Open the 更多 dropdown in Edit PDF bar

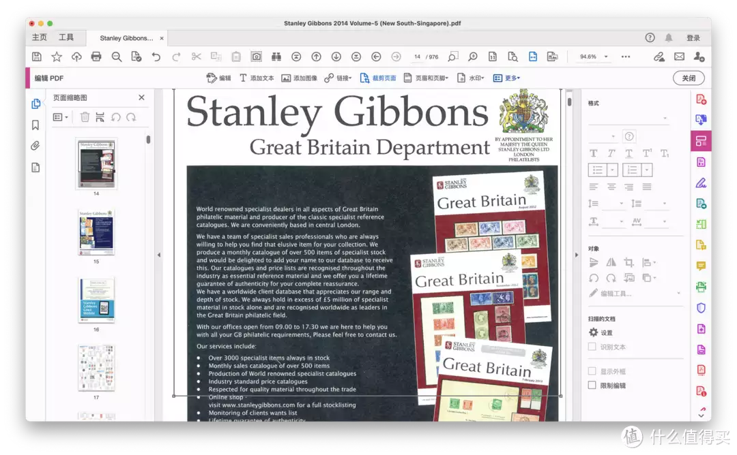(x=506, y=78)
